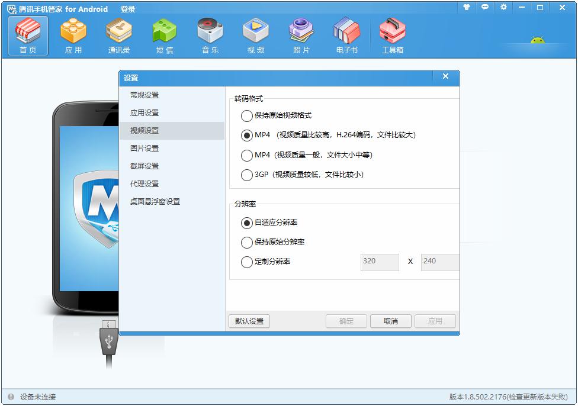Switch to 桌面悬浮窗设置 settings page

point(172,202)
